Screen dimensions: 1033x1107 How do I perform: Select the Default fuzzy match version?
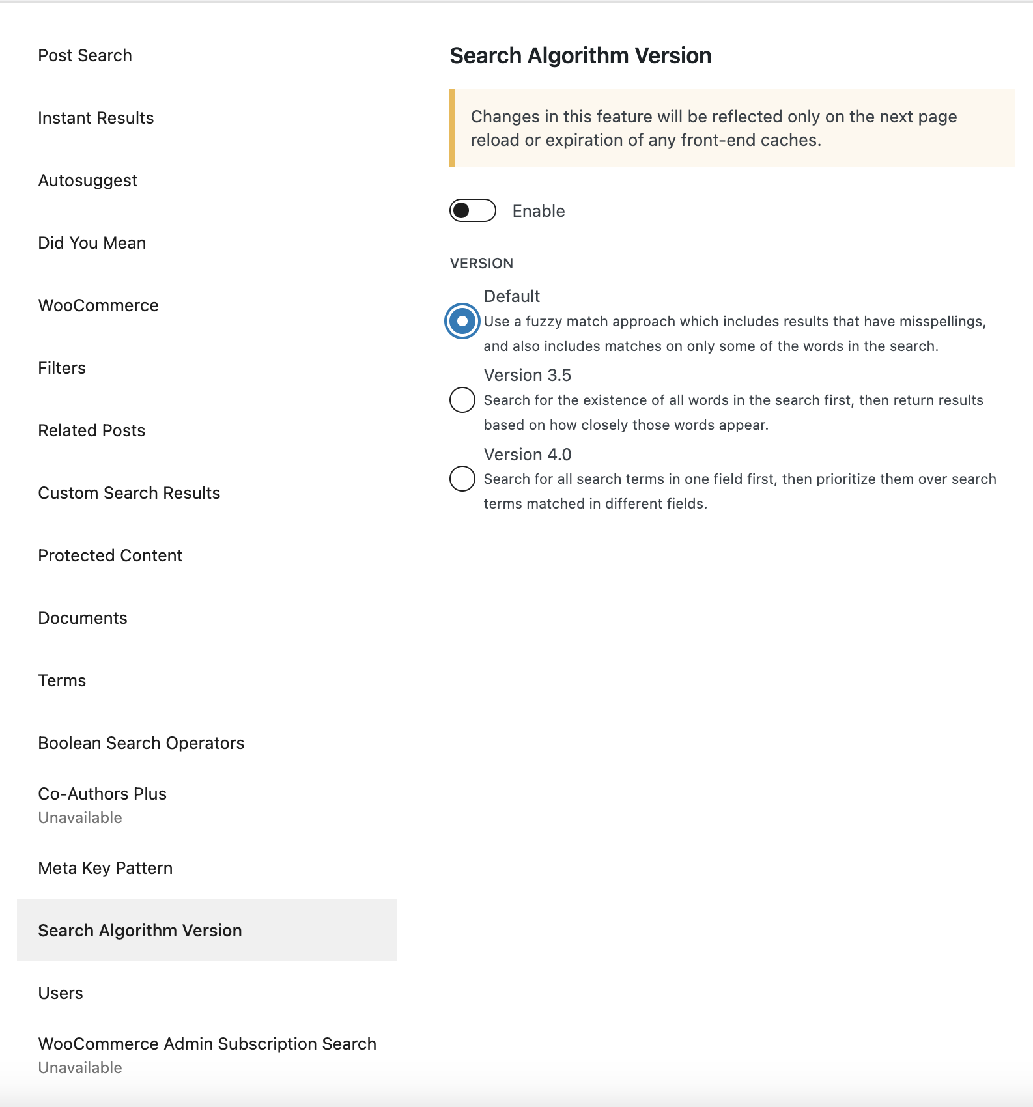(x=462, y=321)
